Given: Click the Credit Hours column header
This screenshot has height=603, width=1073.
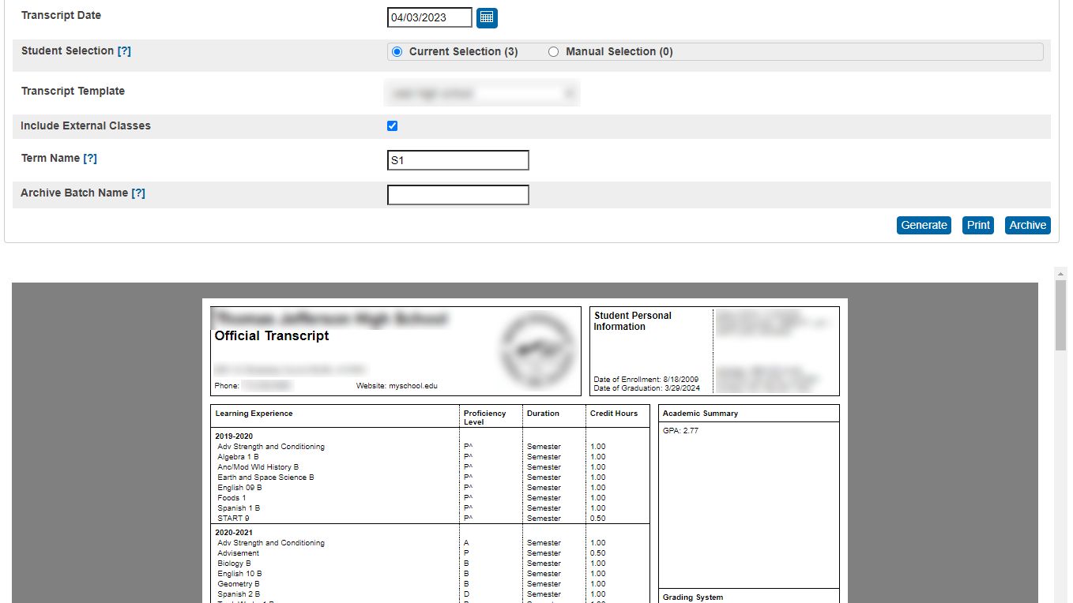Looking at the screenshot, I should coord(614,413).
